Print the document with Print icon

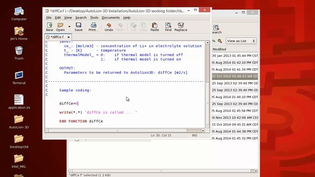coord(94,27)
